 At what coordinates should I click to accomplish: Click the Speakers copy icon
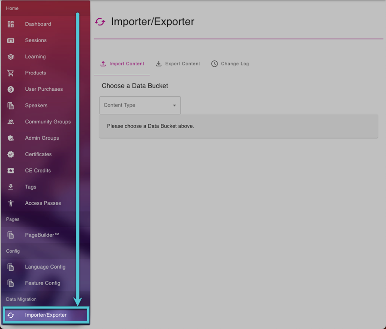point(10,106)
